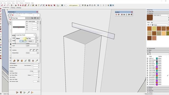Open the ARCH_Appliances tag dropdown in toolbar

[x=80, y=5]
